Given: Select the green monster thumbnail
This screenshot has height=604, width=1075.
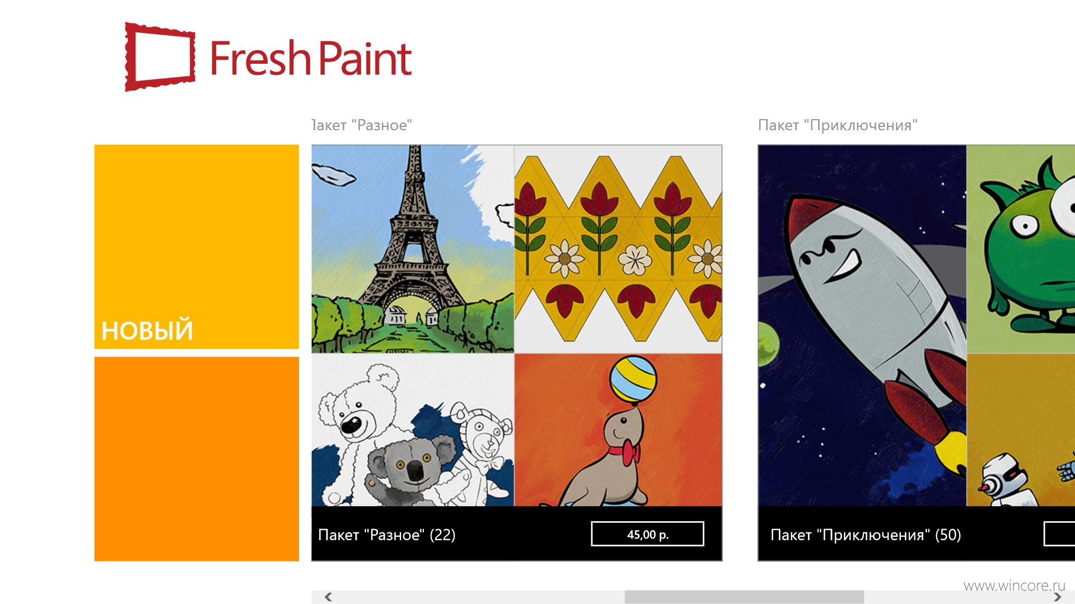Looking at the screenshot, I should point(1021,249).
